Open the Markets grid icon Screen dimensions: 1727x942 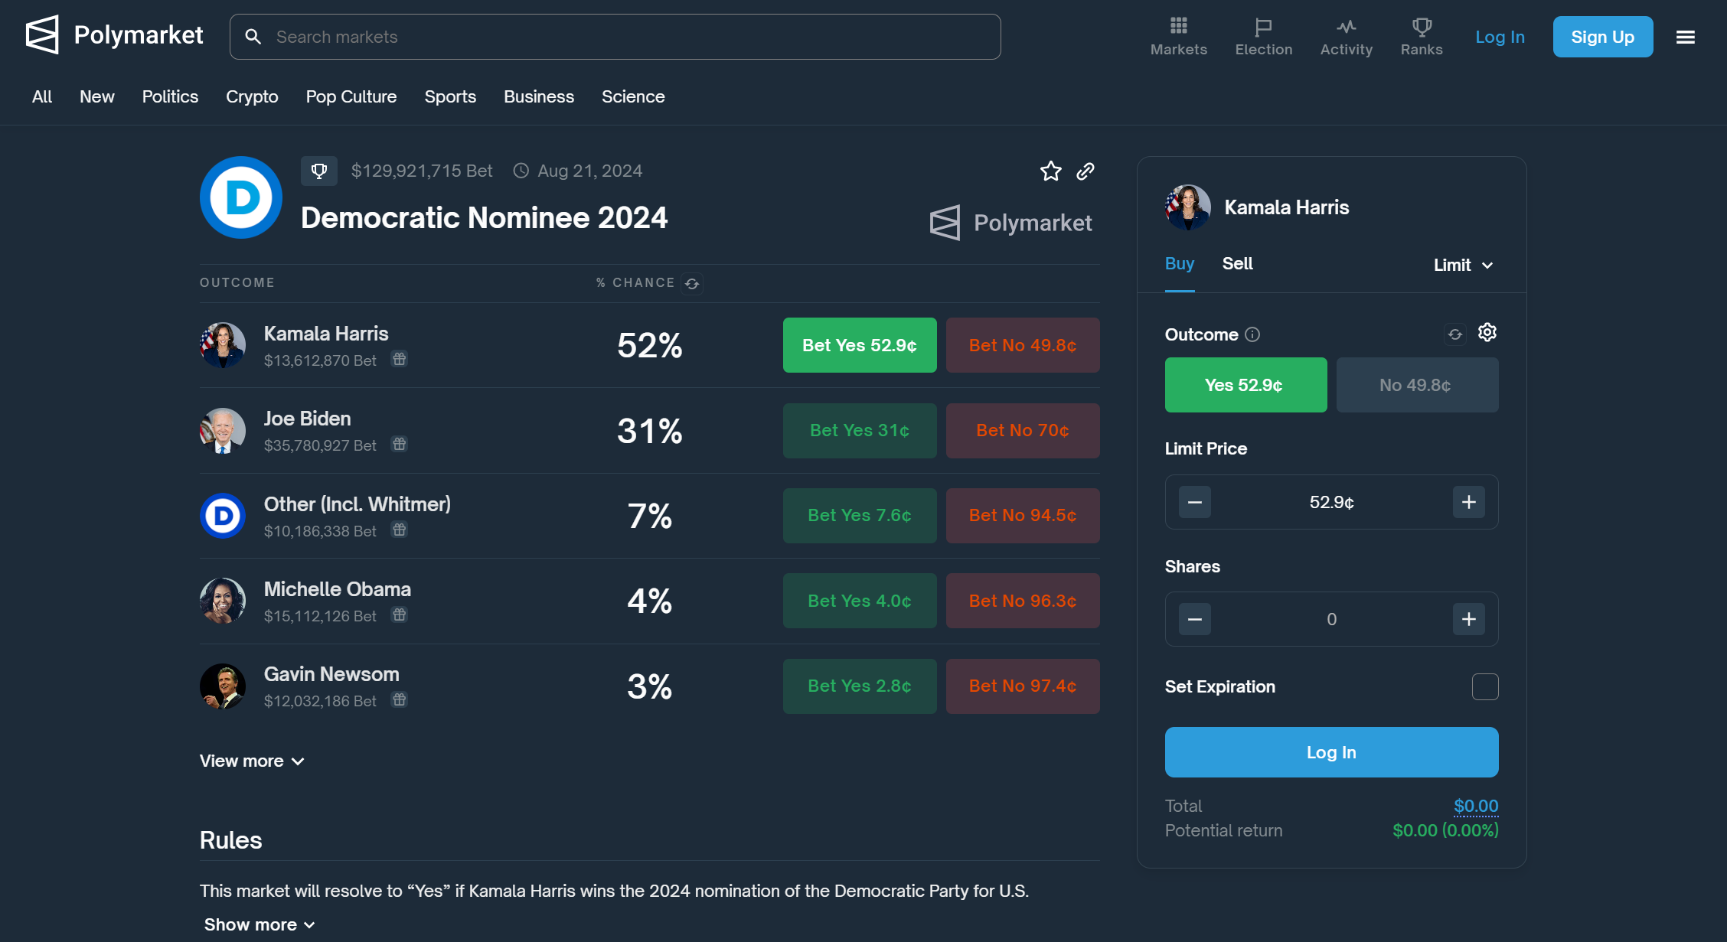tap(1178, 26)
